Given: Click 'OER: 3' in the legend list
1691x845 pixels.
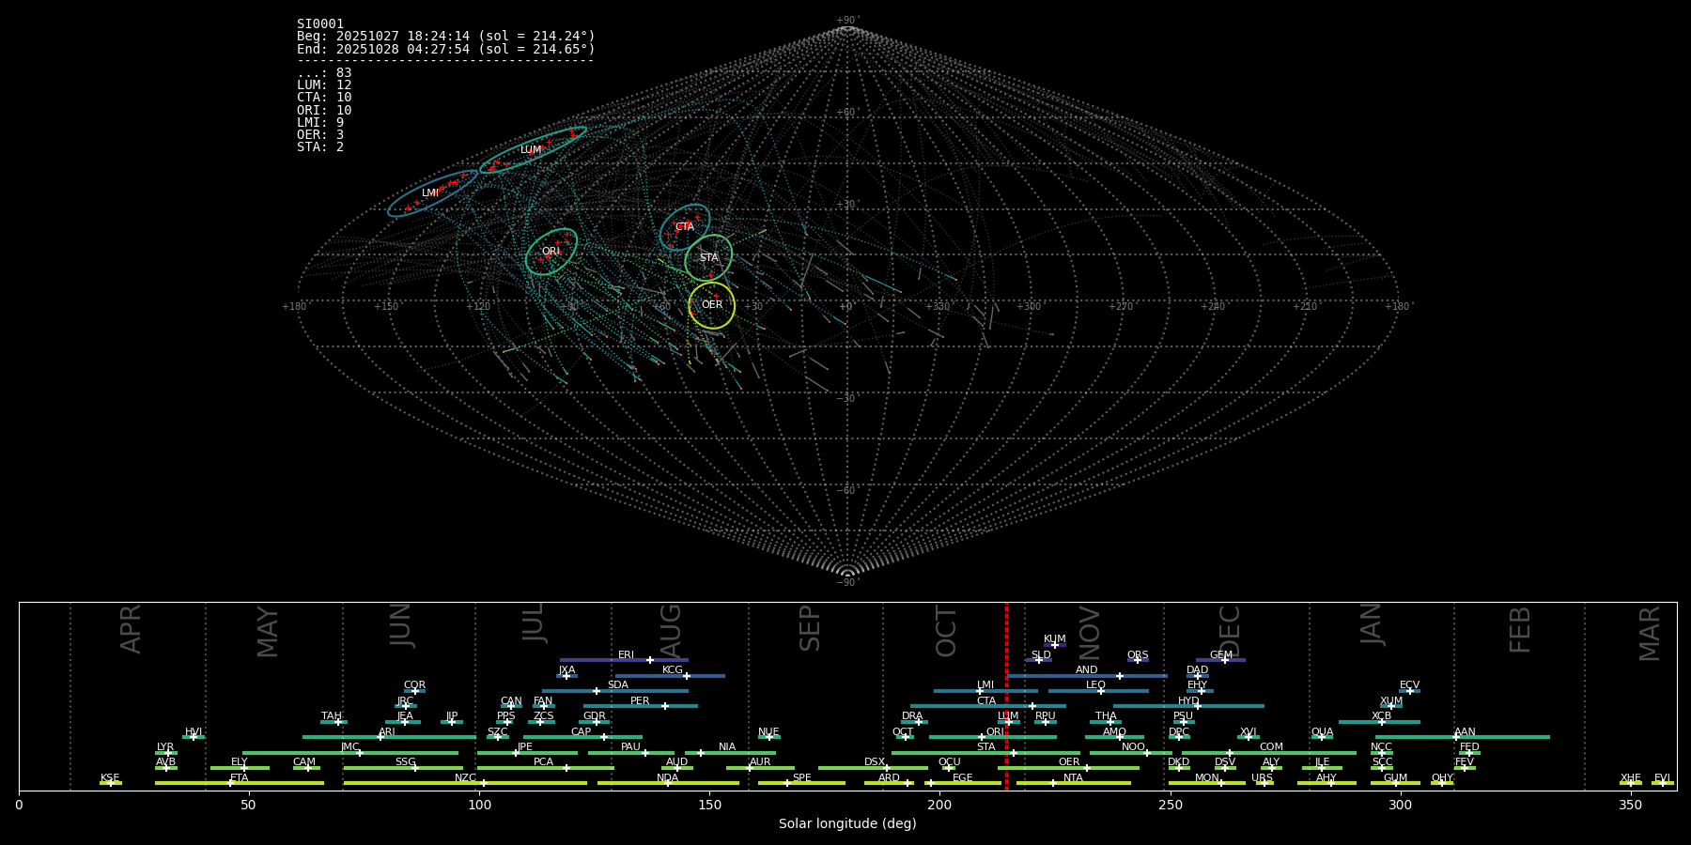Looking at the screenshot, I should (320, 134).
